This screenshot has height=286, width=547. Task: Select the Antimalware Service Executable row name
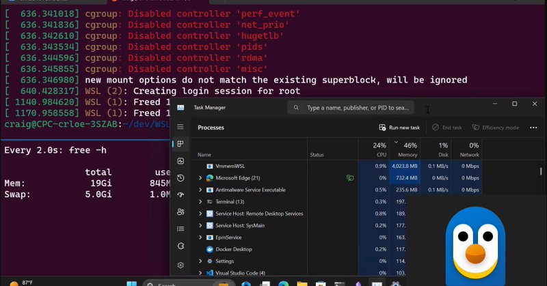point(250,190)
